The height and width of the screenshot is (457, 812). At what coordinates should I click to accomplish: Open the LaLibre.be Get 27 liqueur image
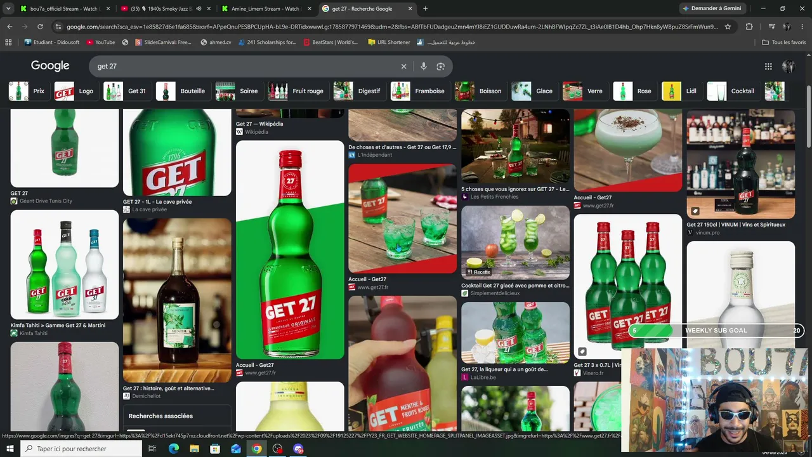(x=515, y=333)
